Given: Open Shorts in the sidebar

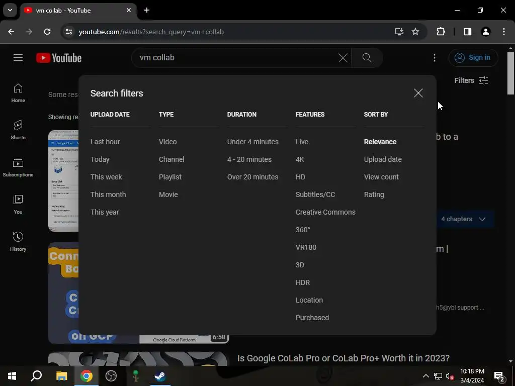Looking at the screenshot, I should [x=18, y=130].
